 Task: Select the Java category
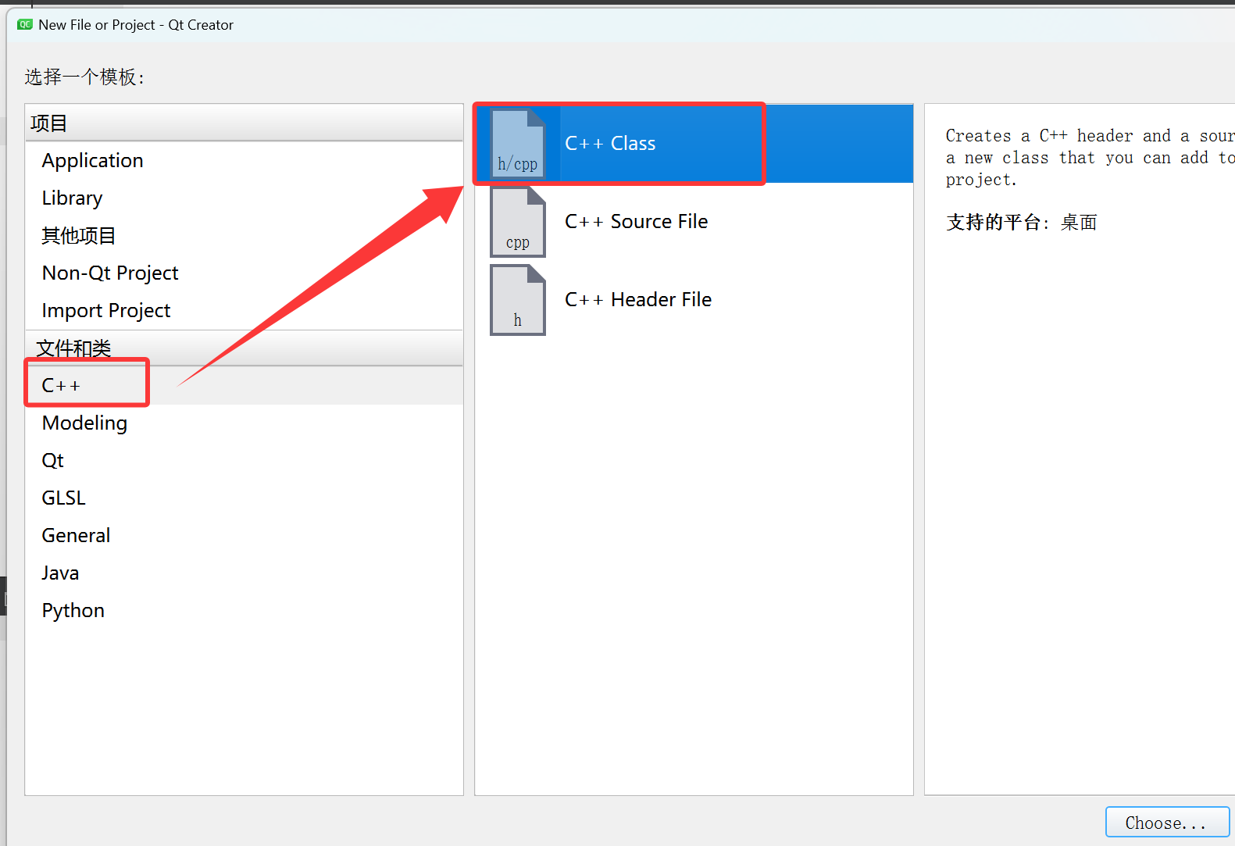coord(245,573)
